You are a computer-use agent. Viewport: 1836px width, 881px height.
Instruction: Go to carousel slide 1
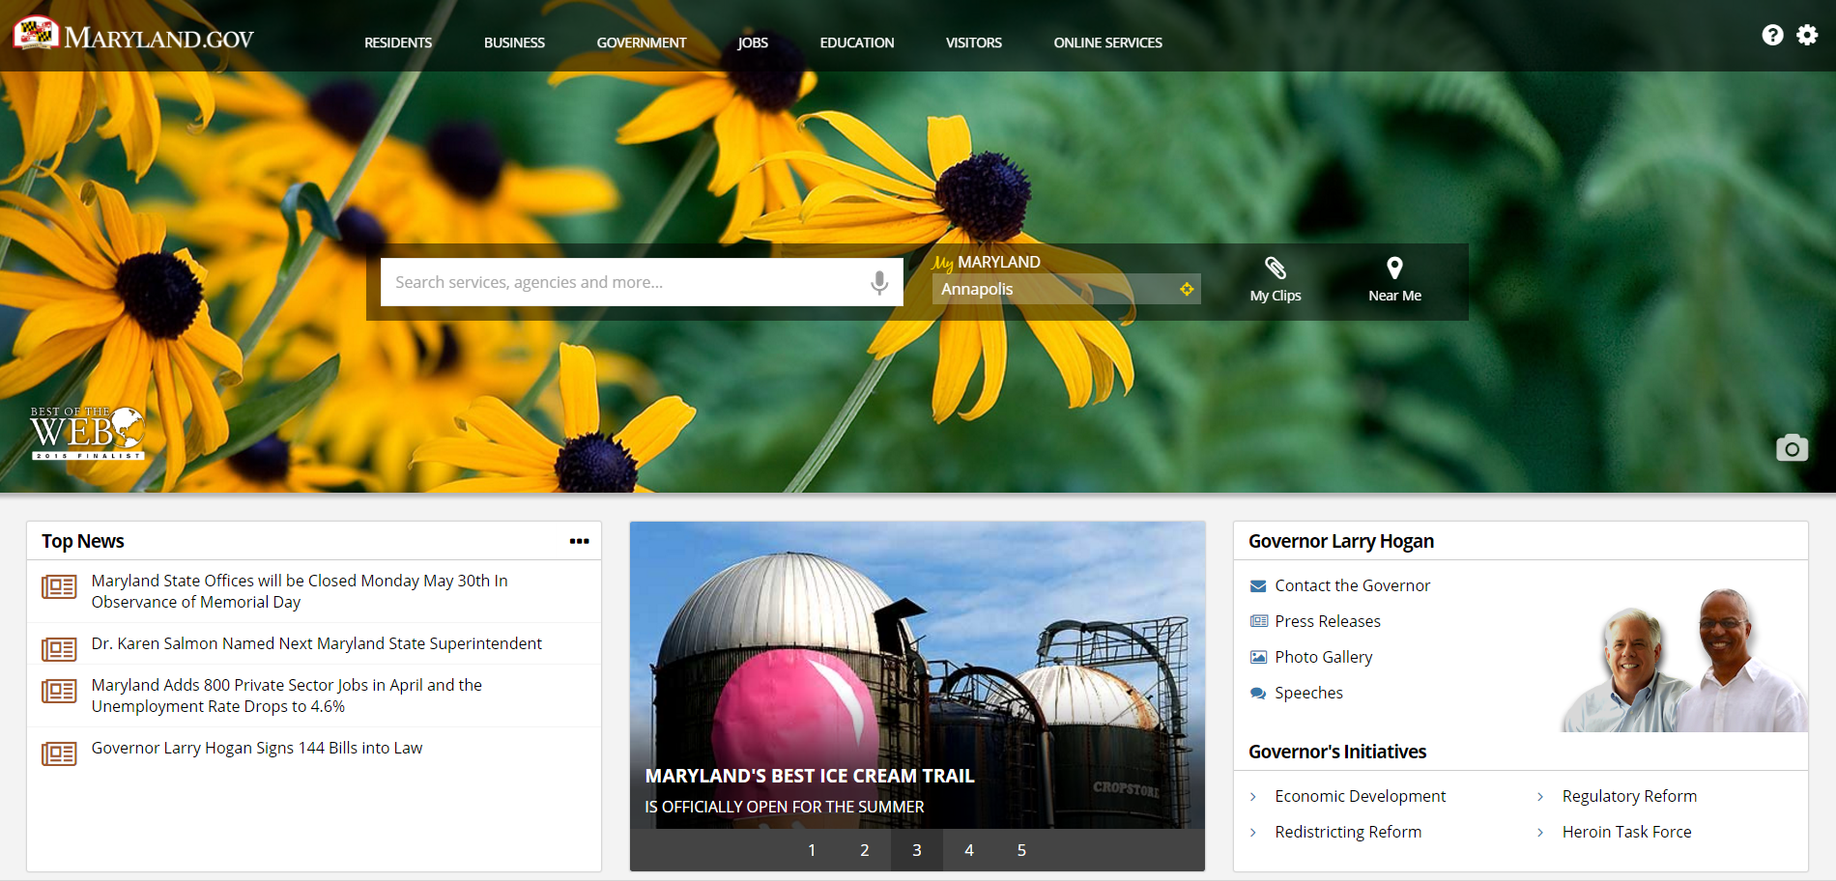pos(812,850)
